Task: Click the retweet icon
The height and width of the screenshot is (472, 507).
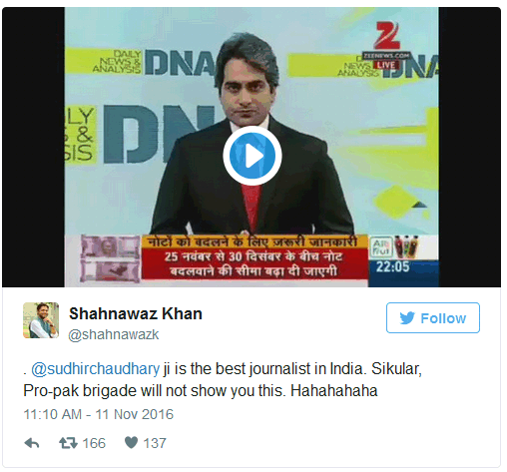Action: (68, 443)
